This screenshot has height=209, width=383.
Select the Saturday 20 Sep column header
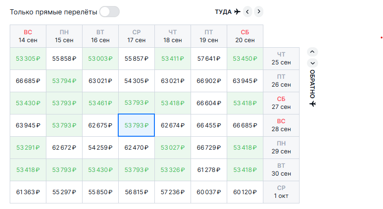click(x=245, y=36)
